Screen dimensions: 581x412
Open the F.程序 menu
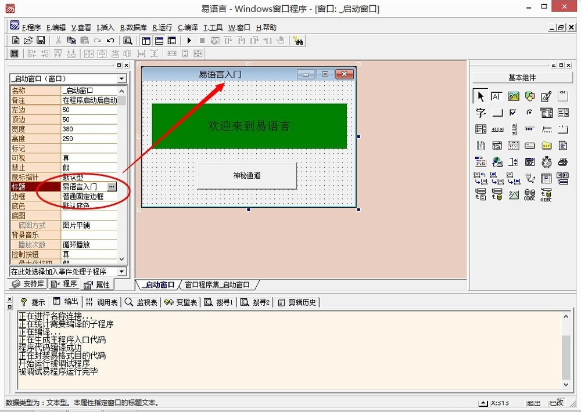click(31, 27)
